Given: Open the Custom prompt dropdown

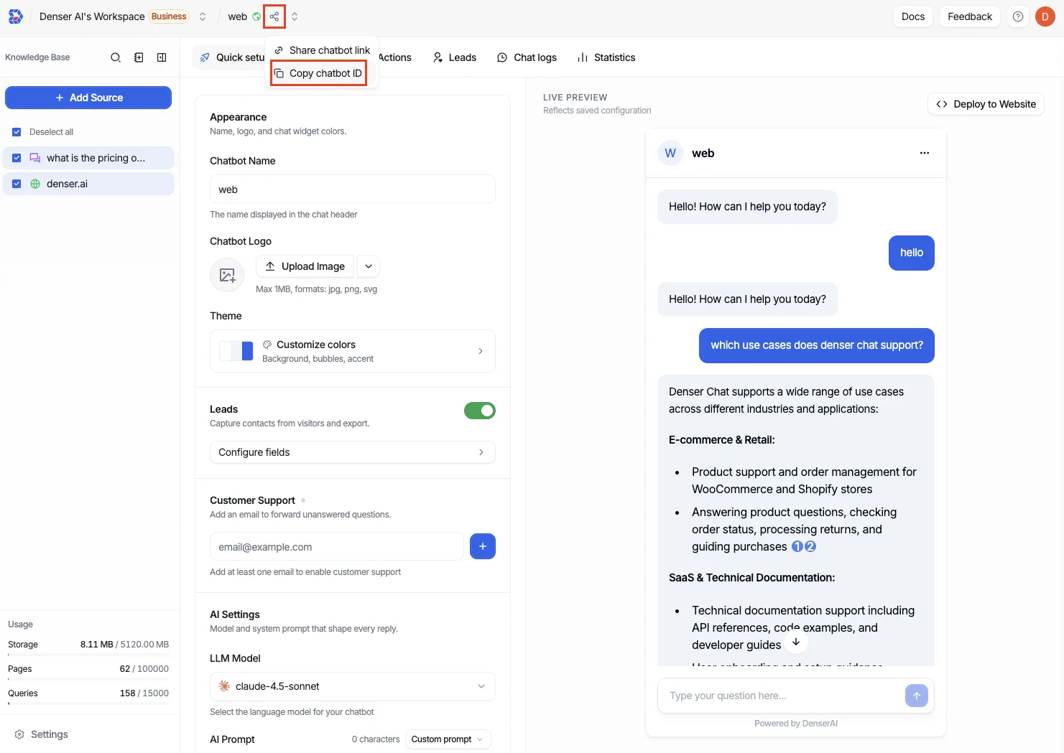Looking at the screenshot, I should coord(448,739).
